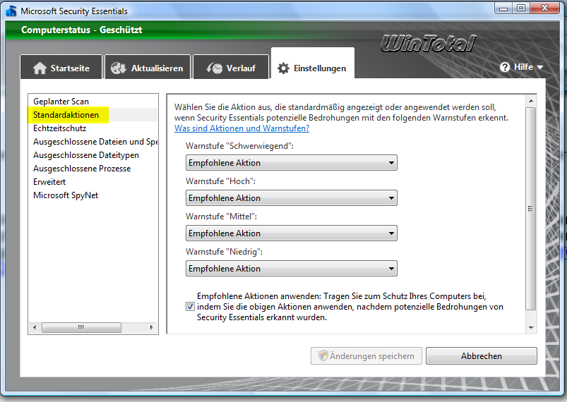Screen dimensions: 567x402
Task: Open the Warnstufe "Mittel" action dropdown
Action: pyautogui.click(x=292, y=233)
